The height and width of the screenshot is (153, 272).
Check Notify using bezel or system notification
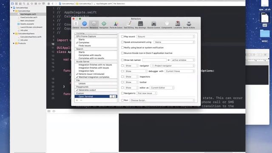122,48
